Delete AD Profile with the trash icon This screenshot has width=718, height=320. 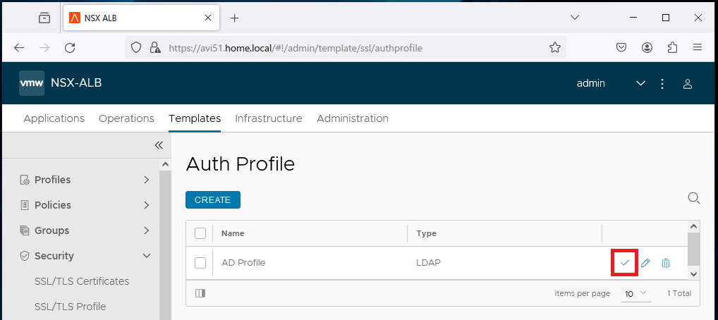[x=666, y=263]
